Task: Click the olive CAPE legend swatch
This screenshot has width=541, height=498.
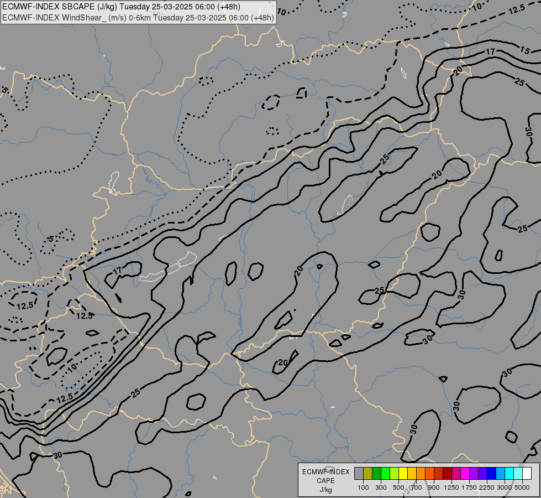Action: point(368,473)
